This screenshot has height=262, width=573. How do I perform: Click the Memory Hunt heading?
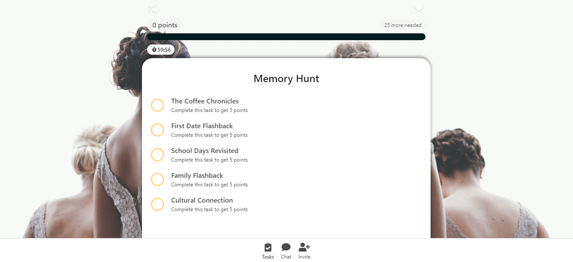coord(286,79)
